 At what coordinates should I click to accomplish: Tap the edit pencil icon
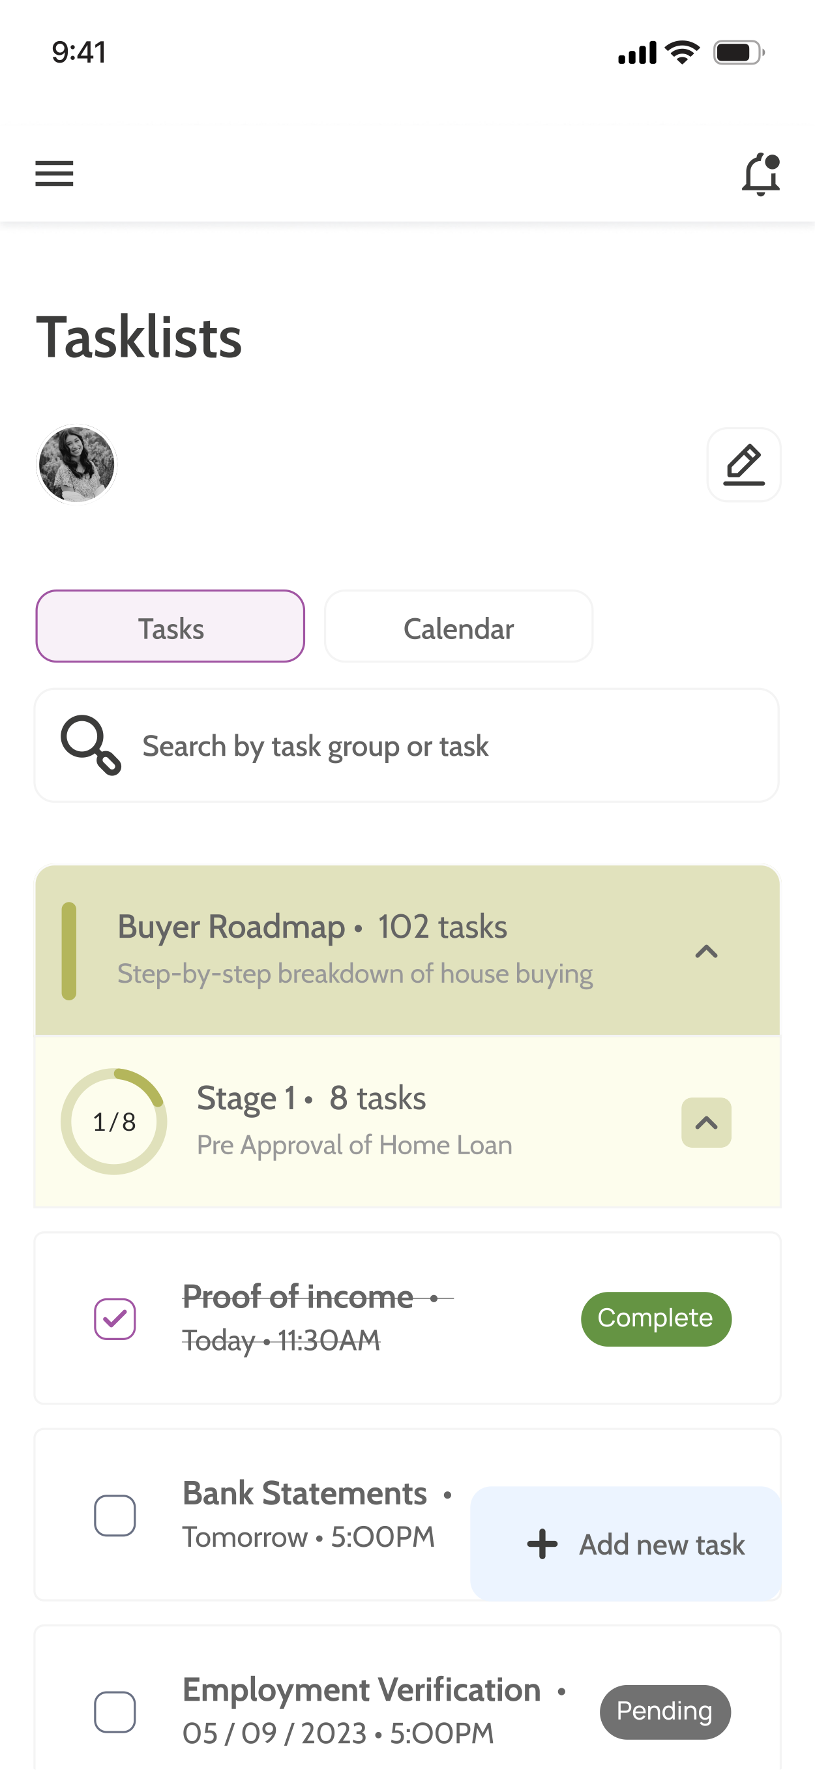coord(743,464)
